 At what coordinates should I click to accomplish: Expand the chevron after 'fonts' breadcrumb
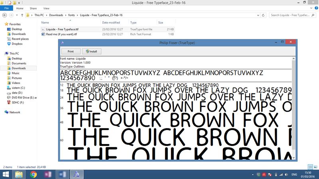77,15
